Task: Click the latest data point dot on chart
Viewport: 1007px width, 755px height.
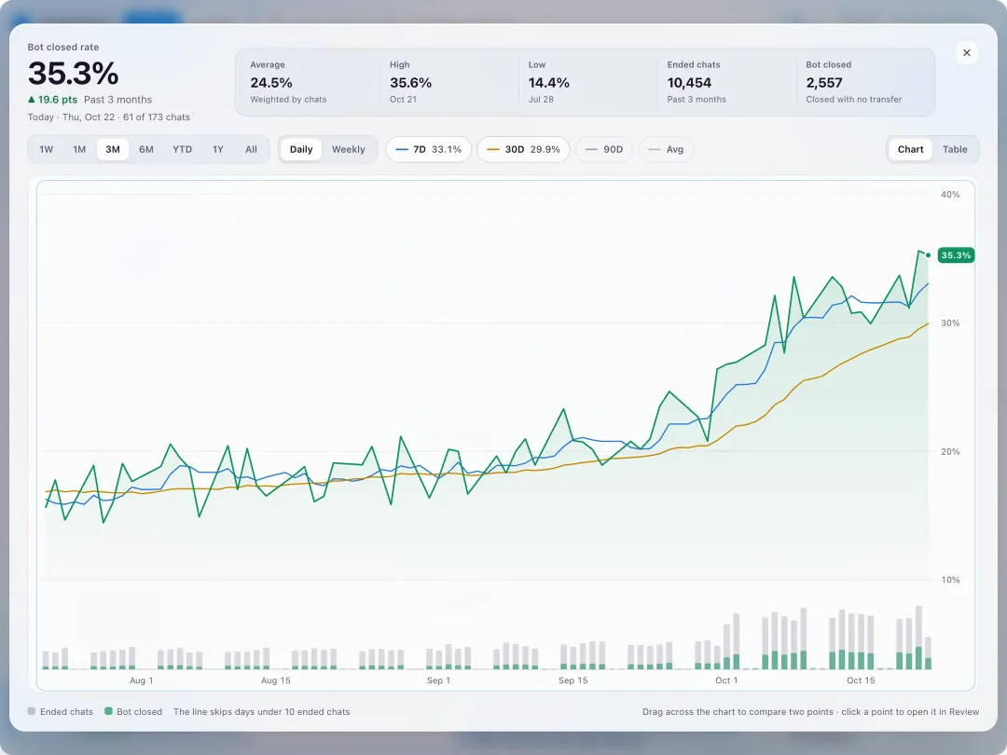Action: pyautogui.click(x=928, y=255)
